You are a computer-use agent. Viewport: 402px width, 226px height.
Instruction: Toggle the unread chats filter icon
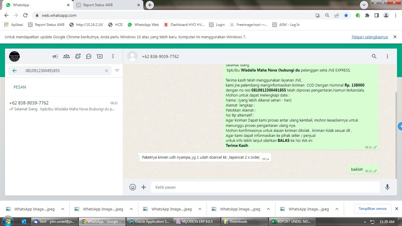117,71
